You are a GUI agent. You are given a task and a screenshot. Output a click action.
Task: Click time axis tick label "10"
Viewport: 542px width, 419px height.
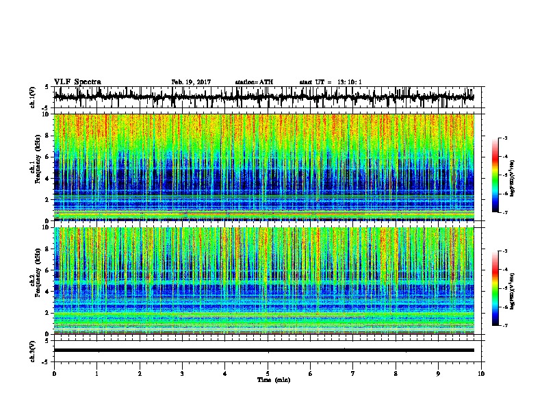(481, 374)
